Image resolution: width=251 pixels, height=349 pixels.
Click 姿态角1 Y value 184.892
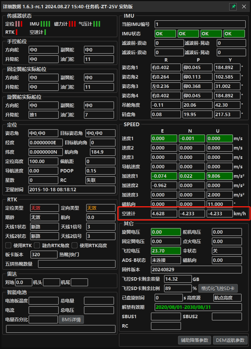[x=227, y=68]
